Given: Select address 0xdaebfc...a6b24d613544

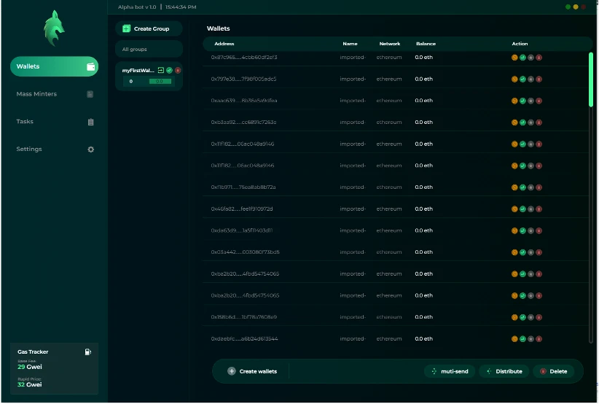Looking at the screenshot, I should (x=245, y=339).
